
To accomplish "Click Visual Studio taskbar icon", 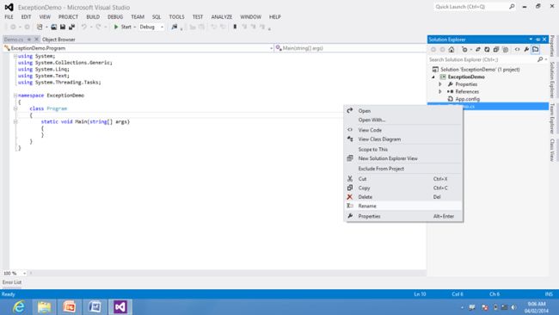I will tap(120, 306).
